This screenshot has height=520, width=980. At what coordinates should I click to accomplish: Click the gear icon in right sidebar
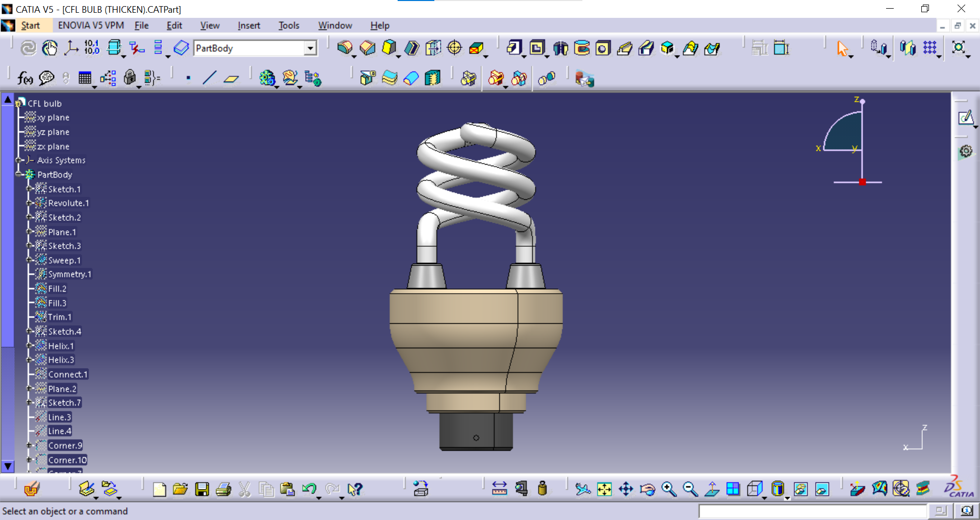[966, 151]
